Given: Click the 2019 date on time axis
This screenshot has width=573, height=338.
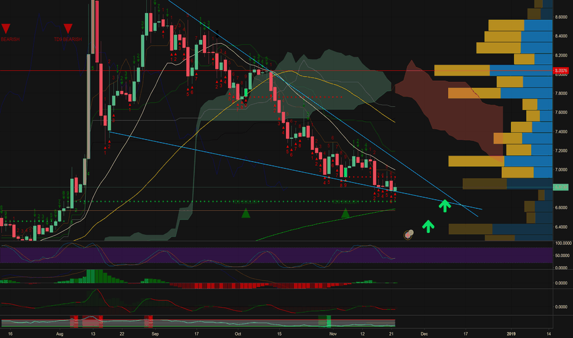Looking at the screenshot, I should click(511, 334).
